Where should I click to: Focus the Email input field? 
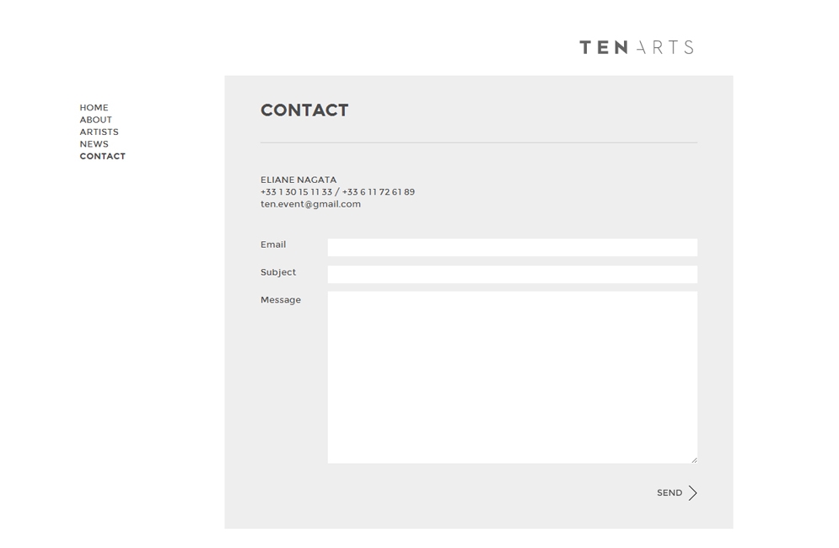(513, 247)
